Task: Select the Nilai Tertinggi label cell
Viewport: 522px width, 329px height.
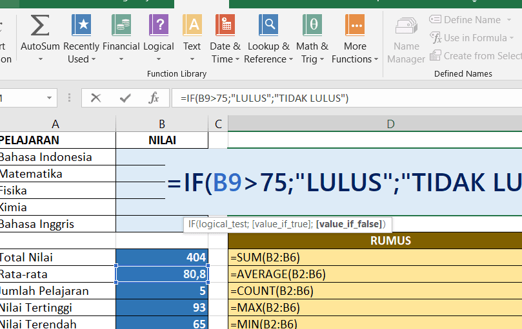Action: 57,307
